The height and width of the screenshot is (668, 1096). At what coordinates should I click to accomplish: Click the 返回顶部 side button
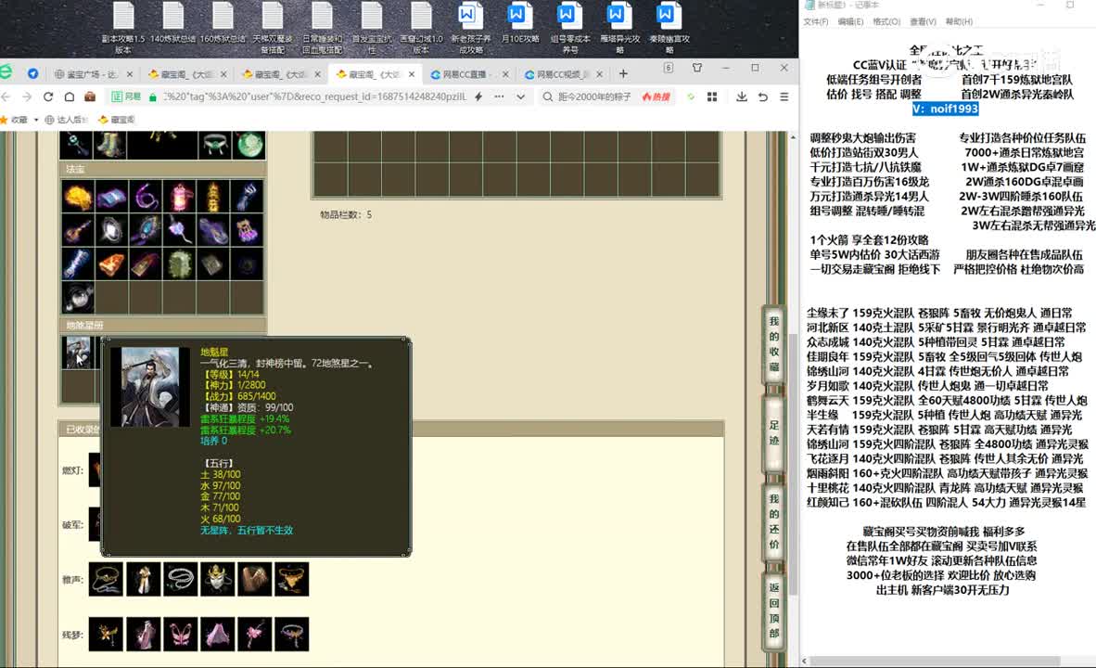click(x=773, y=610)
